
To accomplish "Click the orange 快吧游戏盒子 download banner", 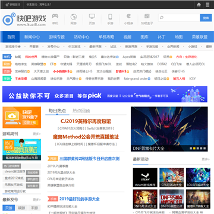I will [x=22, y=118].
